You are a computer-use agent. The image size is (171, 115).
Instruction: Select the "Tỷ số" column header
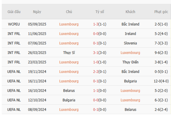100,12
